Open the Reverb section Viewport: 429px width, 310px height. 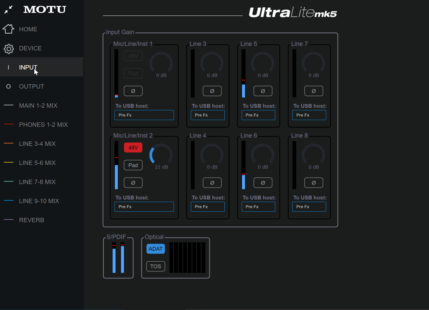32,220
